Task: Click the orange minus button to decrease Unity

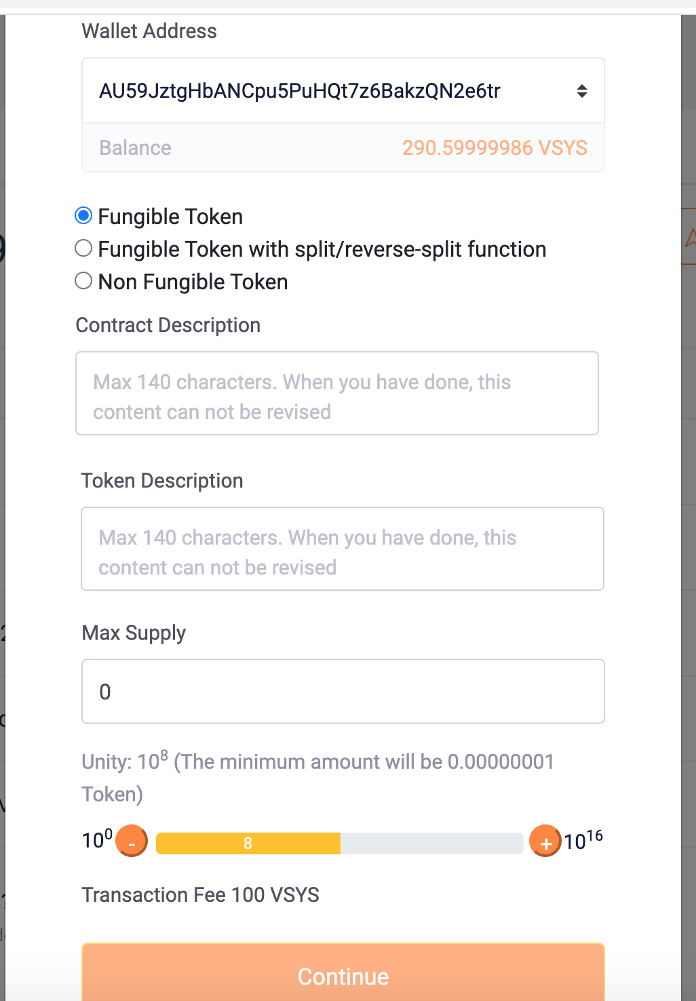Action: [132, 841]
